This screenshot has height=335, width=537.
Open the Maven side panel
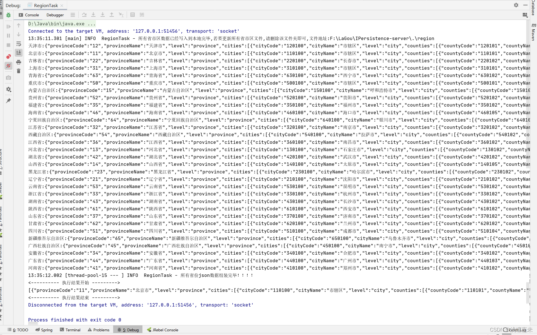[534, 32]
